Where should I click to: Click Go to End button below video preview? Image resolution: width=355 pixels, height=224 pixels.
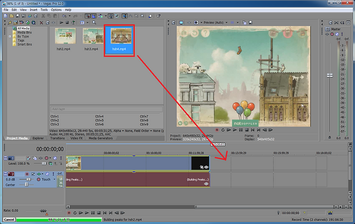click(258, 130)
